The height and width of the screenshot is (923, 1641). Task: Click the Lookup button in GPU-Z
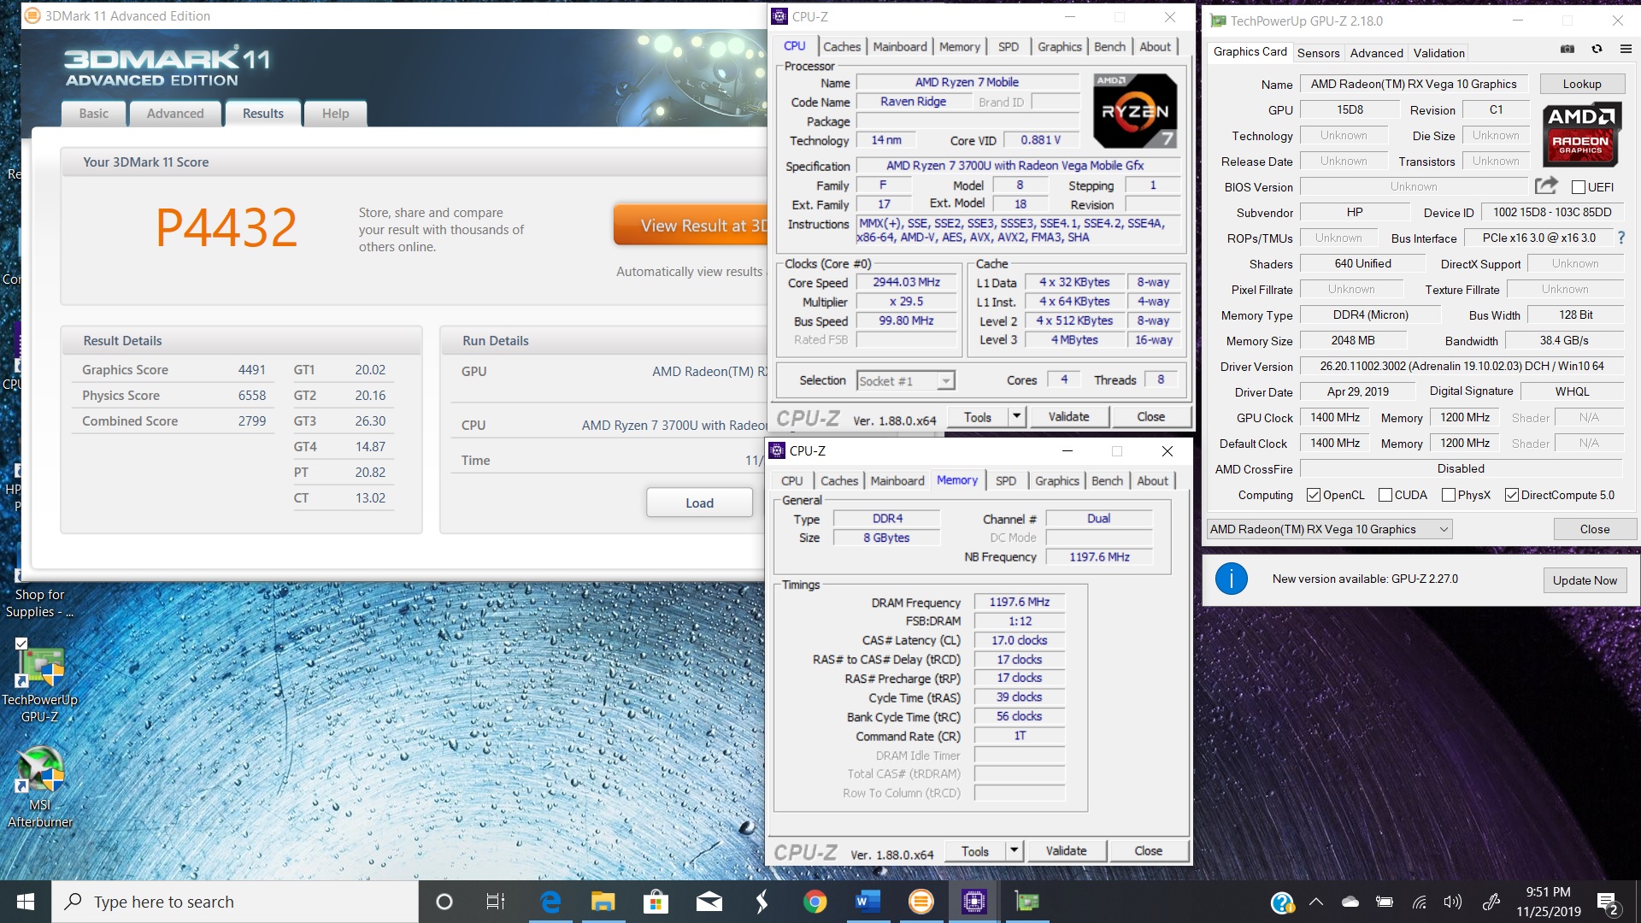coord(1582,84)
